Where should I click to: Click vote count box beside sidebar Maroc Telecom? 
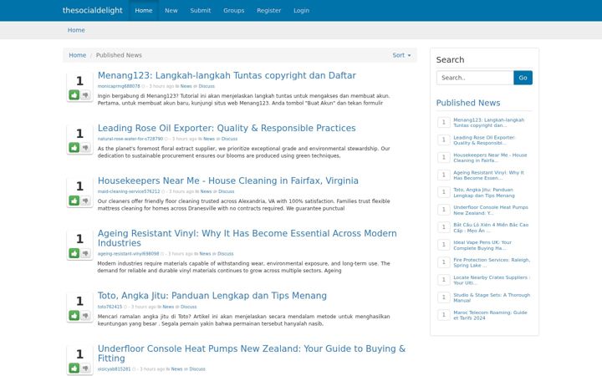coord(444,315)
